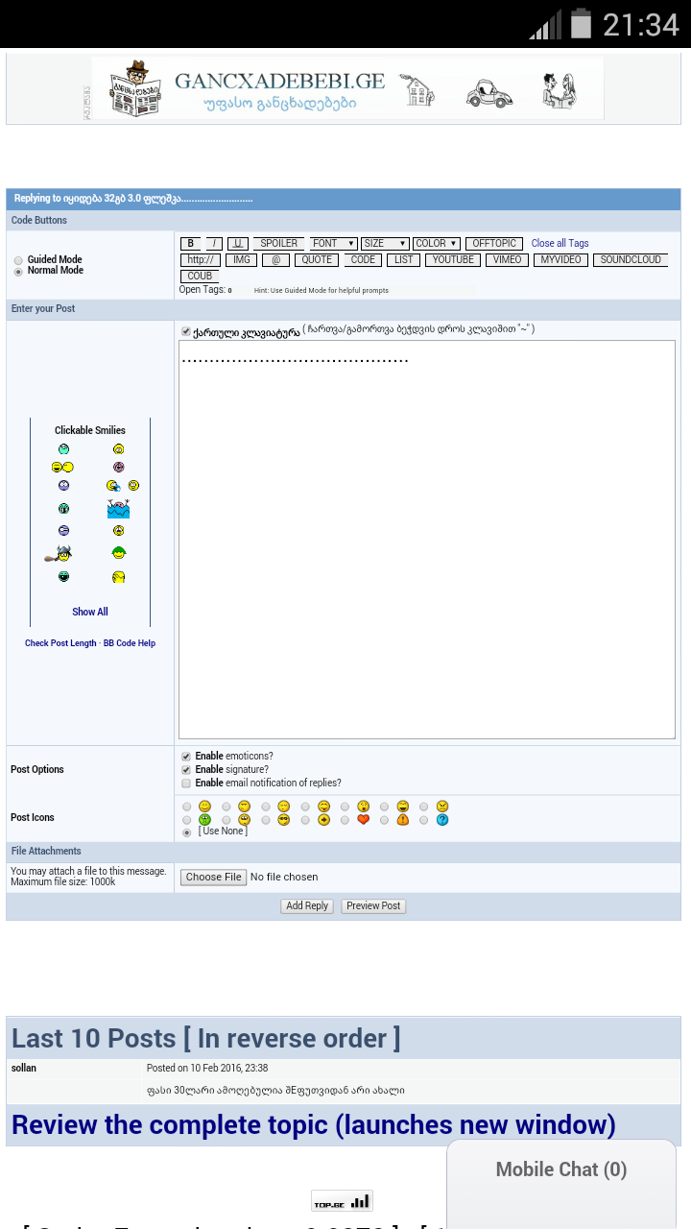Choose the angry face post icon
This screenshot has width=691, height=1229.
click(442, 807)
